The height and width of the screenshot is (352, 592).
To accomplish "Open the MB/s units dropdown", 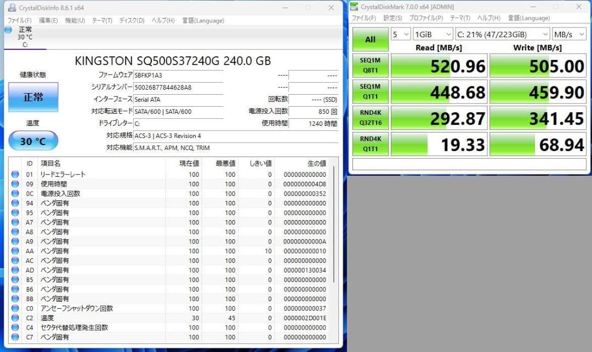I will coord(568,34).
